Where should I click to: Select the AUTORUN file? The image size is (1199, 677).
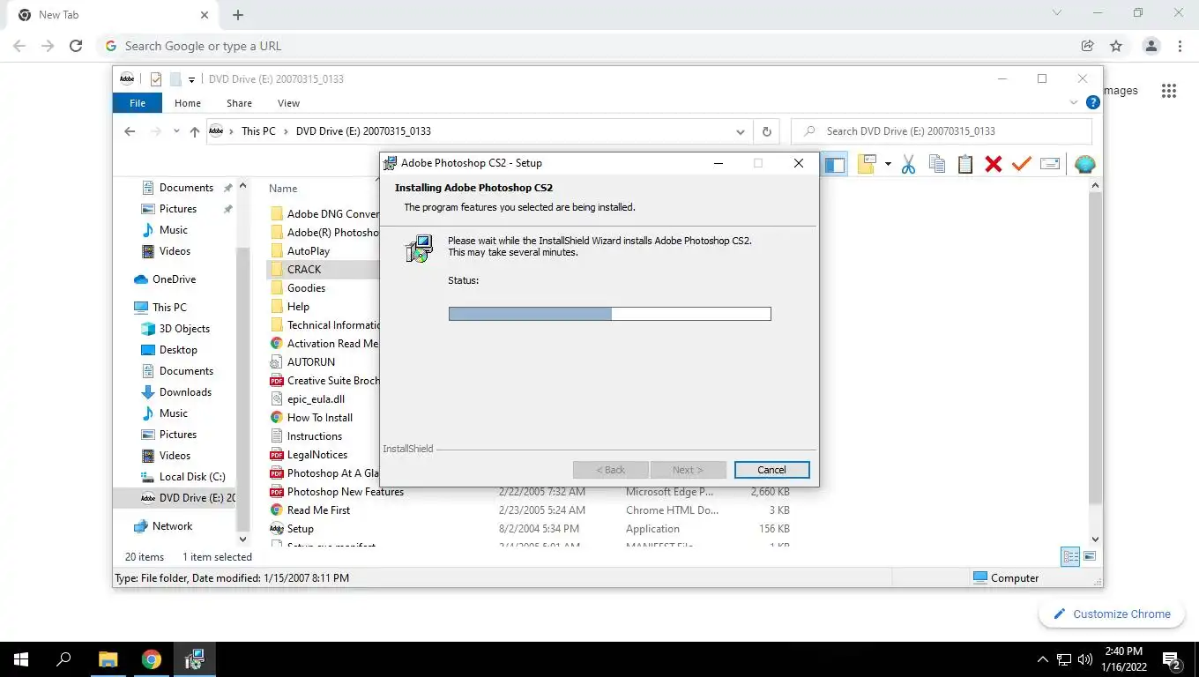(310, 362)
